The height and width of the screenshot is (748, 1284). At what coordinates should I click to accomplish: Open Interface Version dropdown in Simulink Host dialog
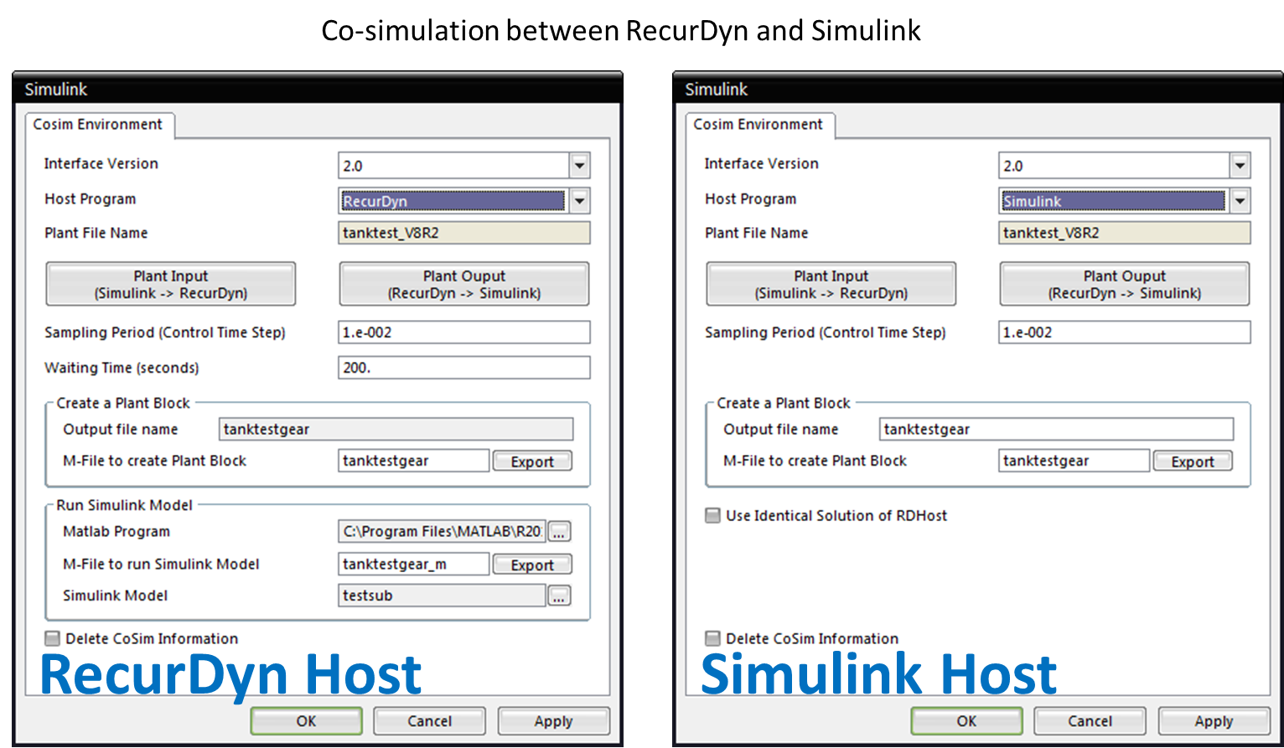1240,166
